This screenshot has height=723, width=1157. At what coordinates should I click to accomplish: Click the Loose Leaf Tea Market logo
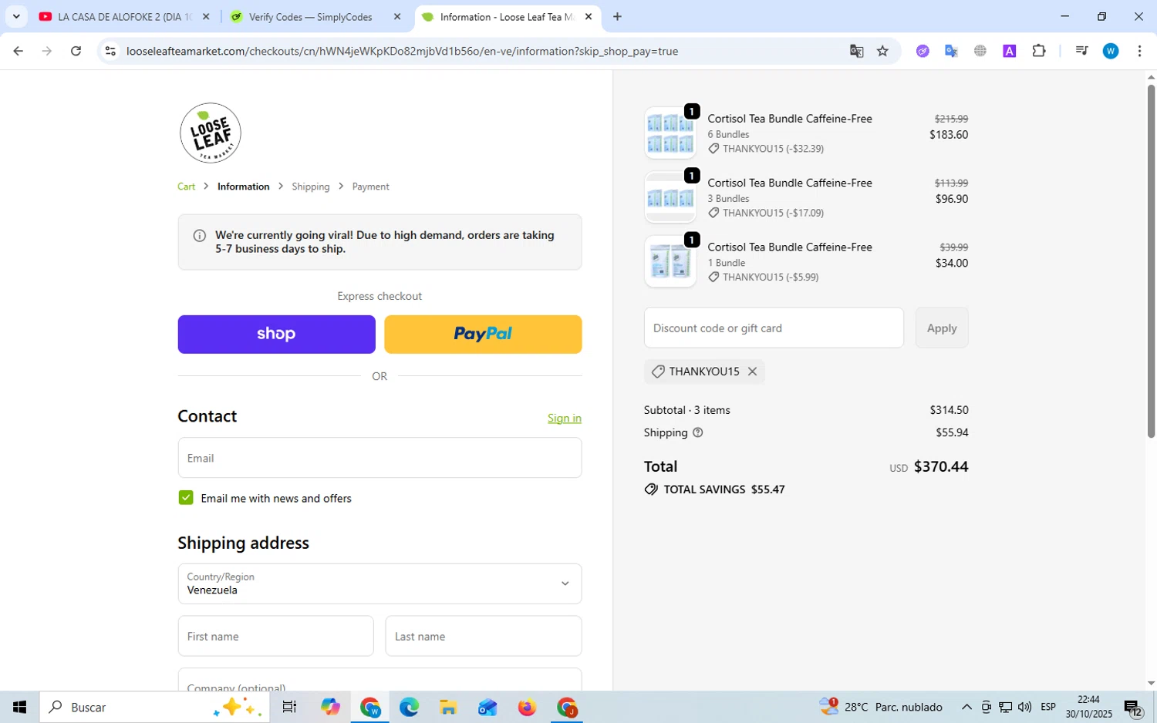coord(210,133)
